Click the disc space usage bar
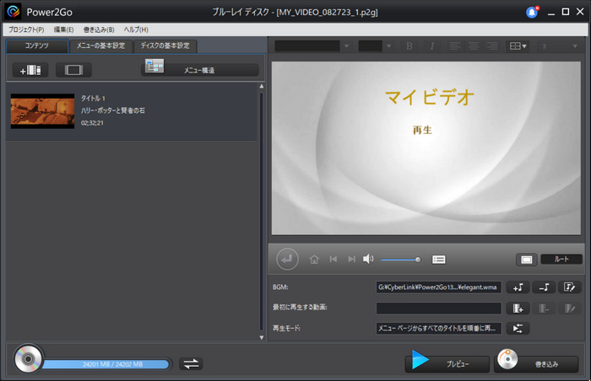 click(x=106, y=364)
